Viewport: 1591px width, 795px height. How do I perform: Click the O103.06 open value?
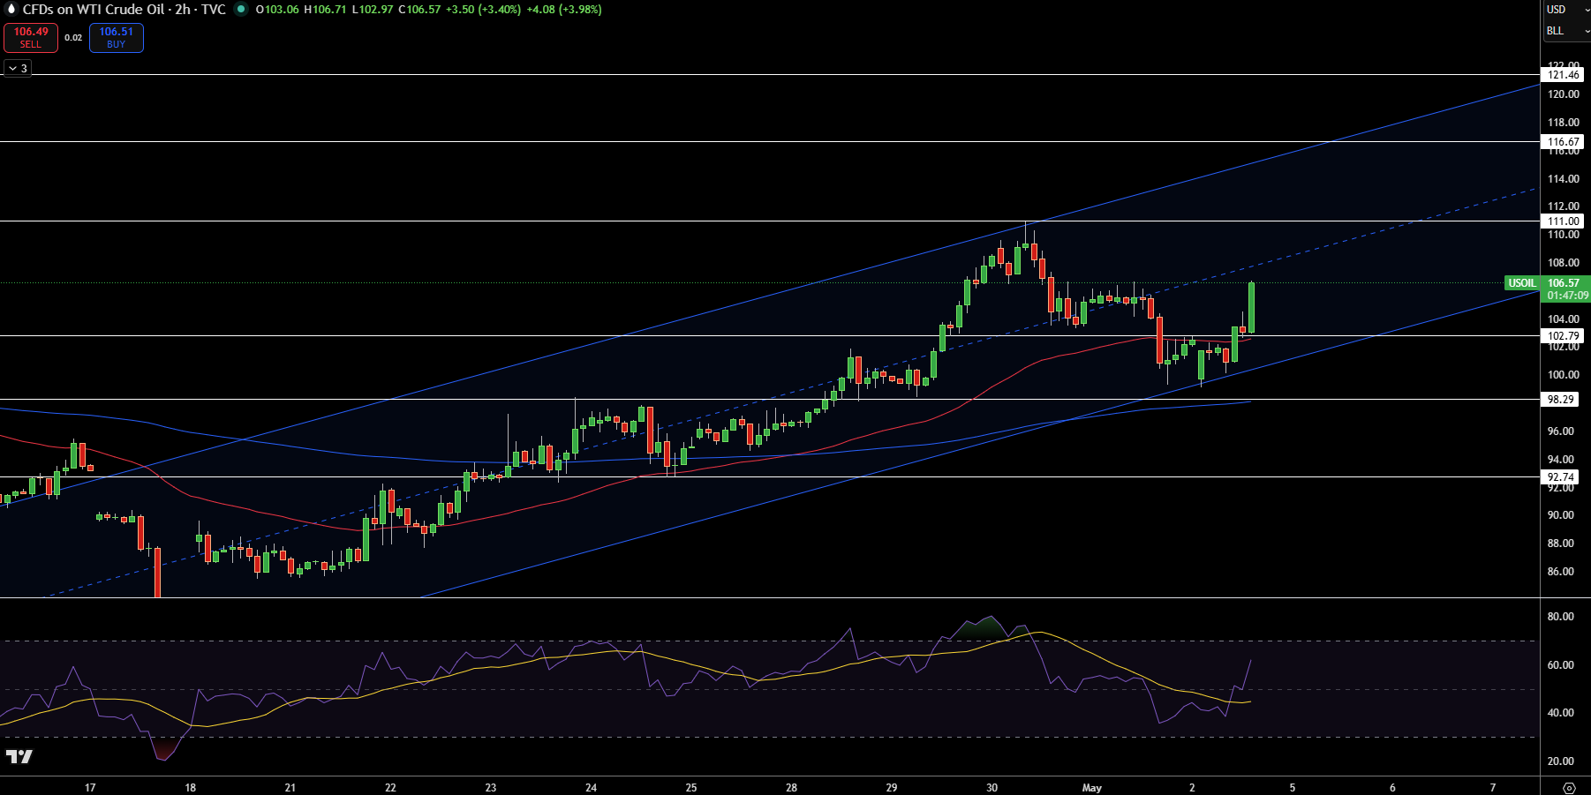tap(277, 10)
